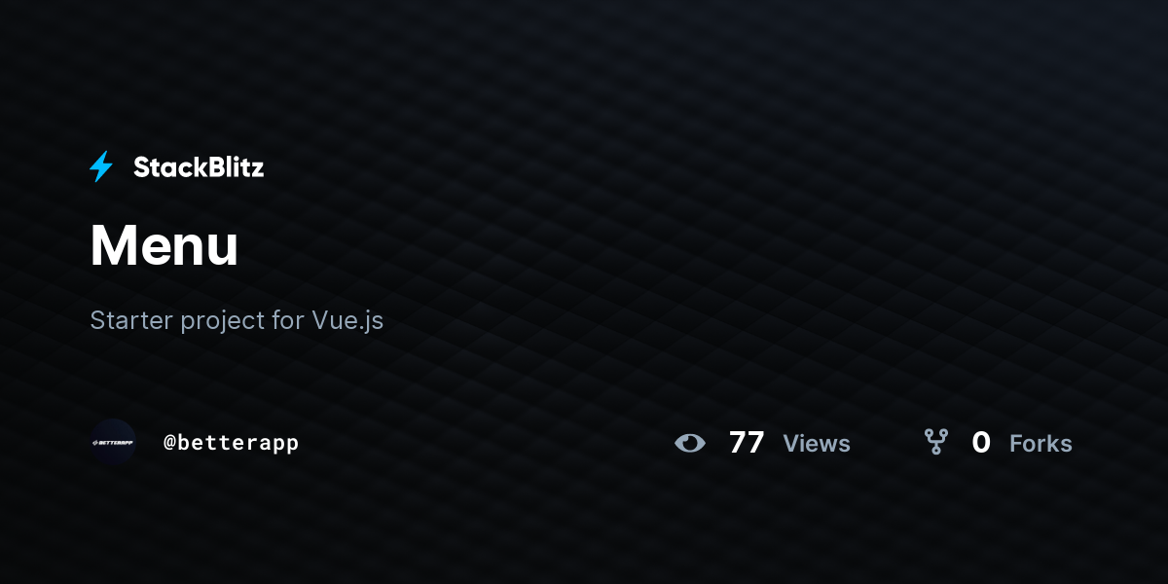The image size is (1168, 584).
Task: Select the 0 forks count
Action: pos(981,443)
